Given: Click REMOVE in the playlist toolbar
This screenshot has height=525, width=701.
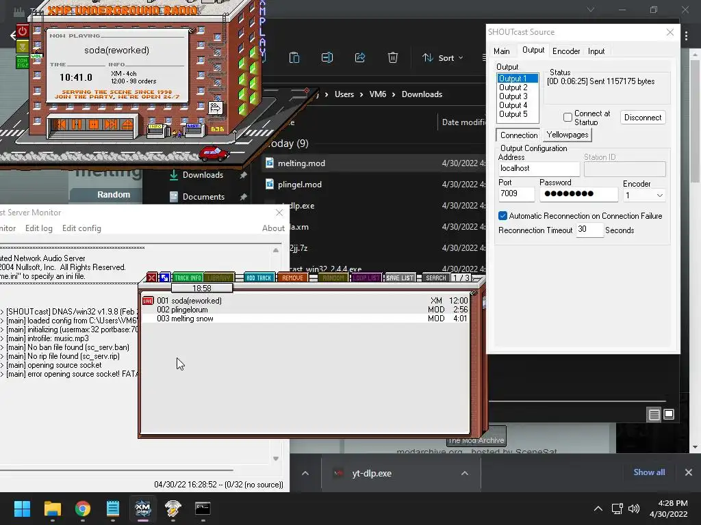Looking at the screenshot, I should pos(292,278).
